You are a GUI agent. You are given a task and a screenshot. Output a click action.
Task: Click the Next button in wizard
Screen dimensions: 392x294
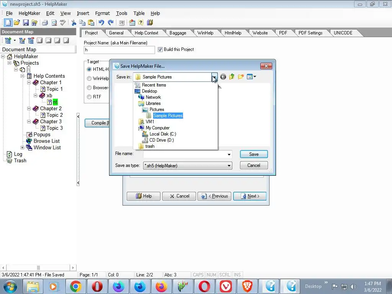click(250, 196)
